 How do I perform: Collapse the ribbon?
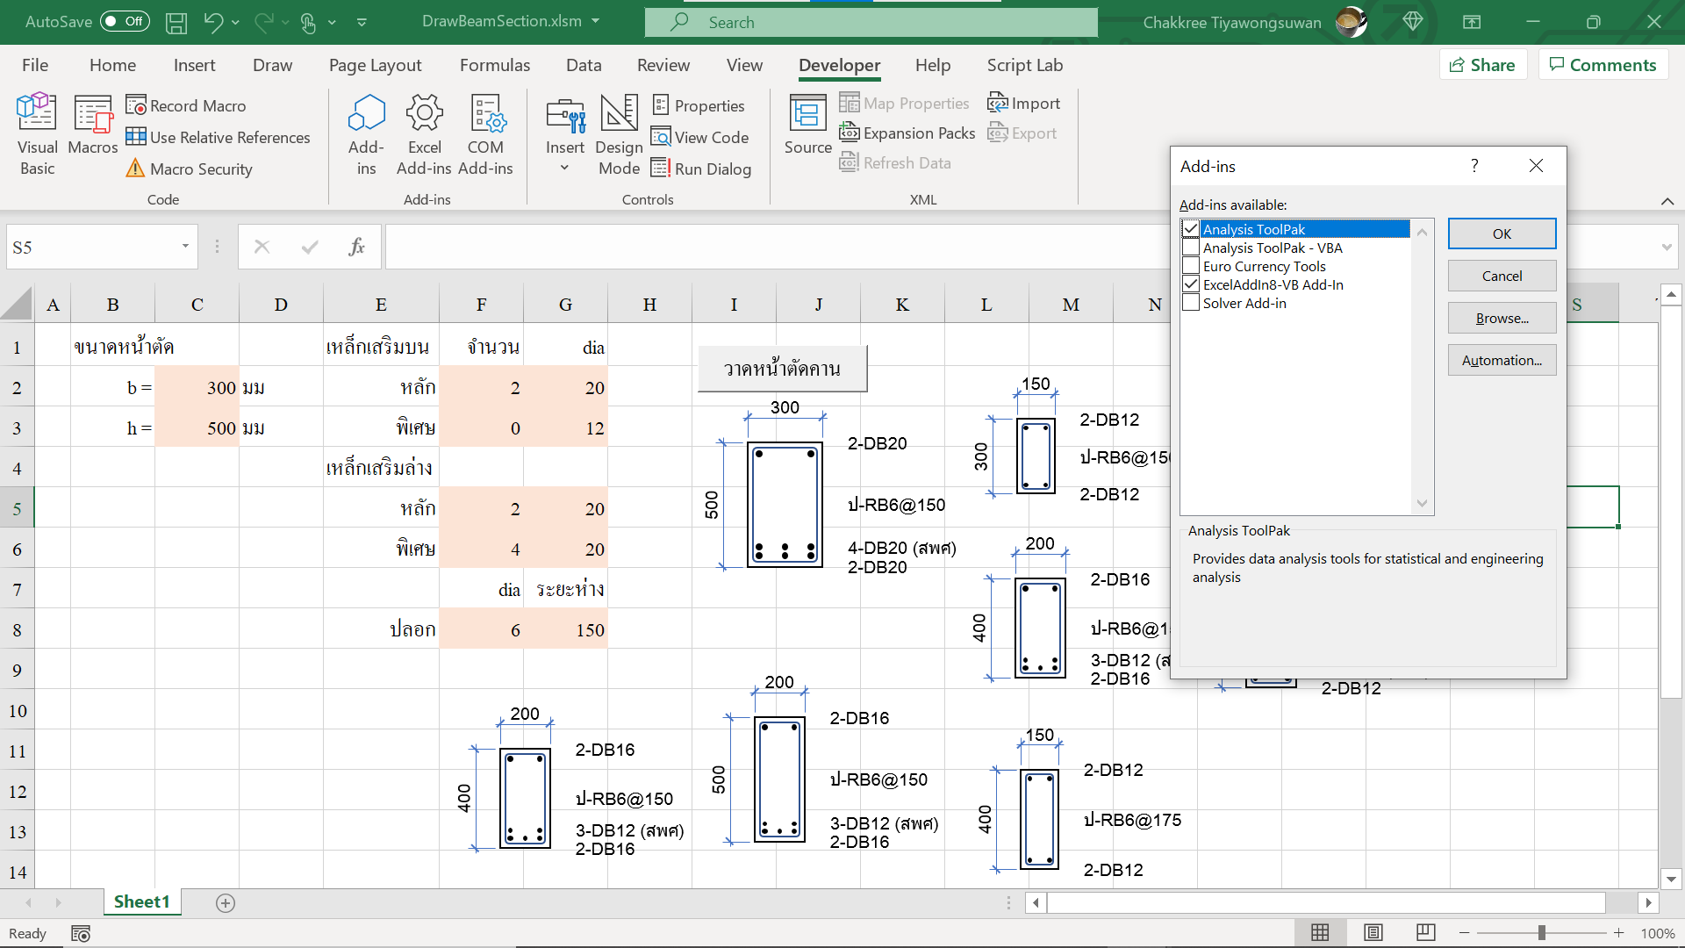(x=1667, y=201)
